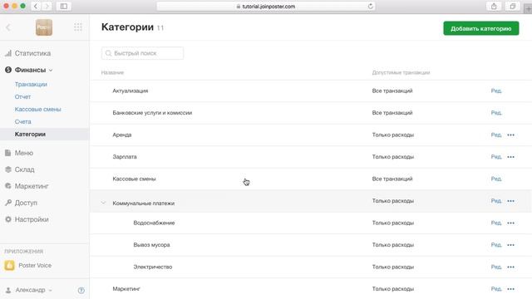Collapse the Финансы menu arrow
The height and width of the screenshot is (299, 532).
point(51,70)
